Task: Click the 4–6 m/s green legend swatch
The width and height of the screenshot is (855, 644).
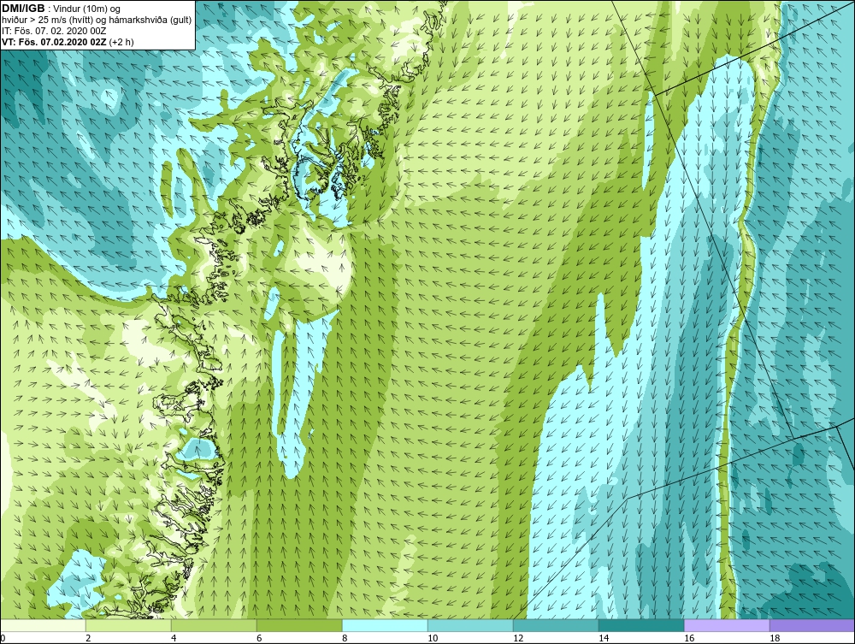Action: coord(214,625)
